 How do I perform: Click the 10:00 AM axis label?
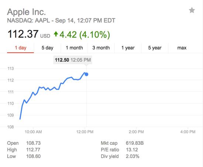[x=33, y=132]
